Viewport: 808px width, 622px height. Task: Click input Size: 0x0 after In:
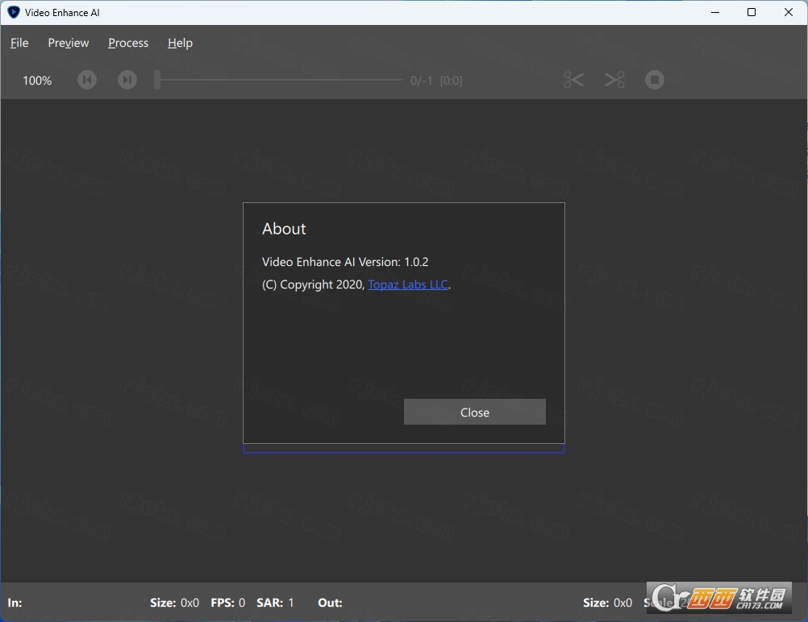(175, 603)
